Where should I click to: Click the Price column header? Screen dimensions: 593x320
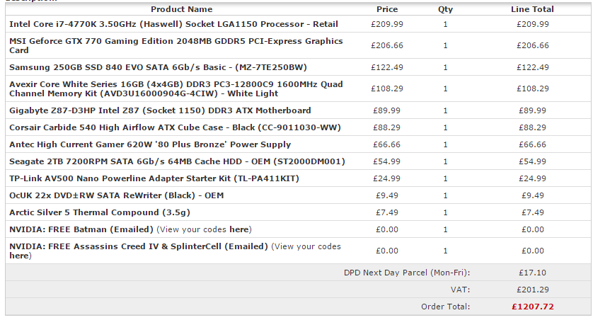387,10
